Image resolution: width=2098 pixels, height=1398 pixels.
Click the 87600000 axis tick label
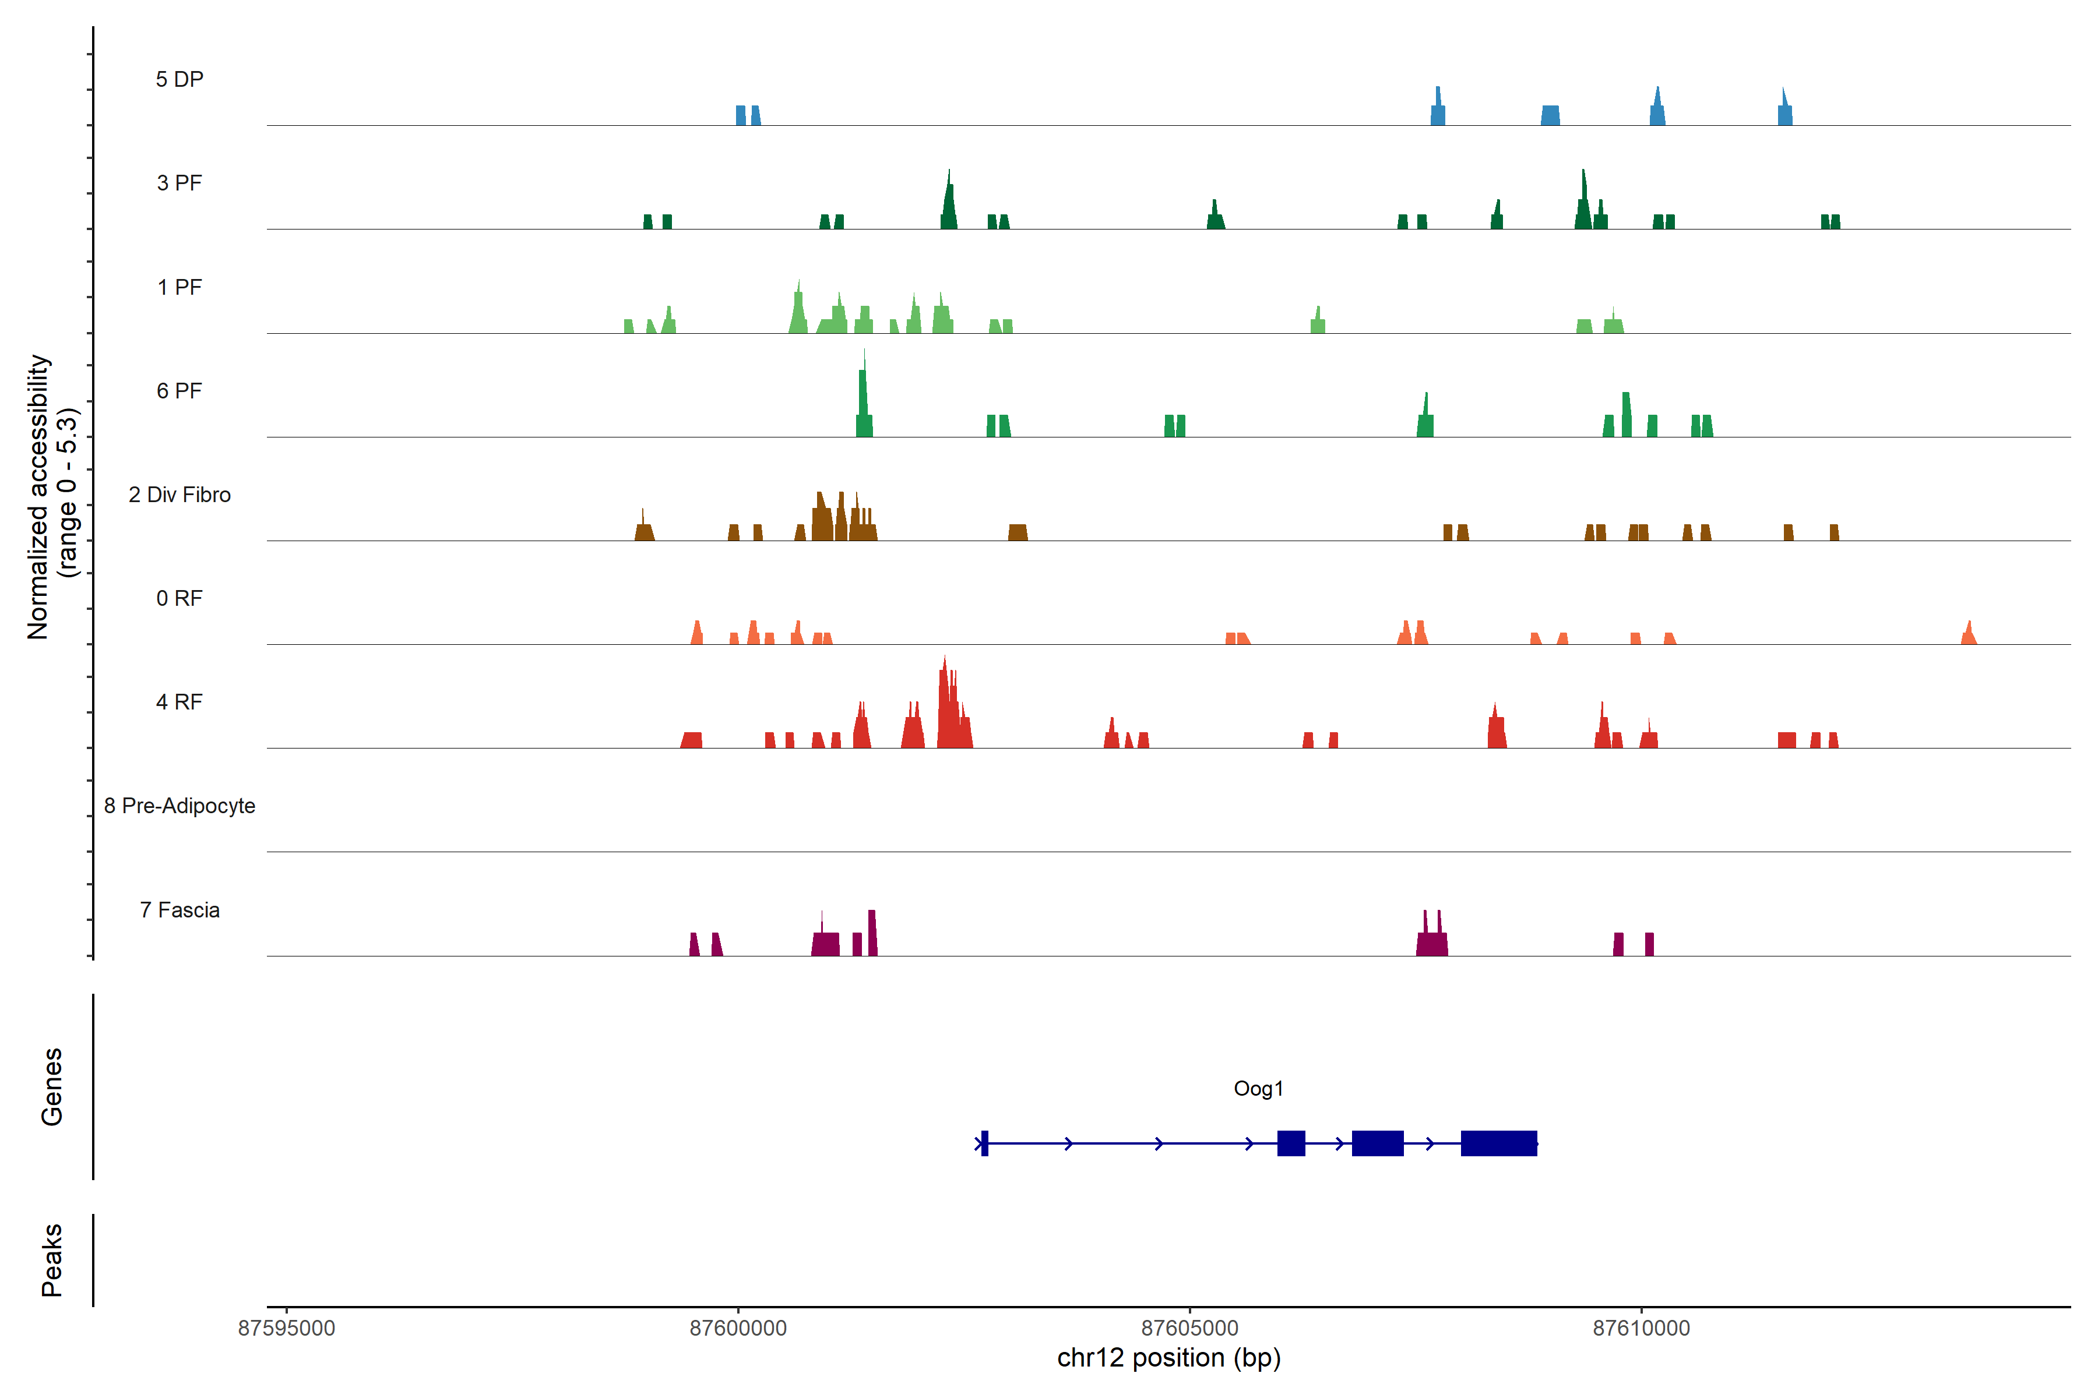(x=738, y=1329)
